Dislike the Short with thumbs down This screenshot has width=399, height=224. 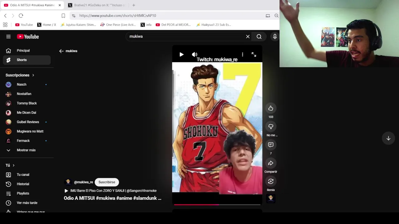coord(271,127)
